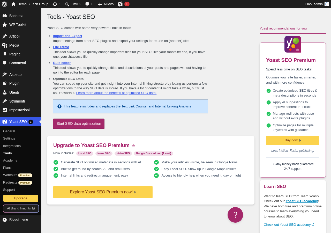Open the Plans submenu item
This screenshot has height=233, width=331.
pyautogui.click(x=7, y=168)
